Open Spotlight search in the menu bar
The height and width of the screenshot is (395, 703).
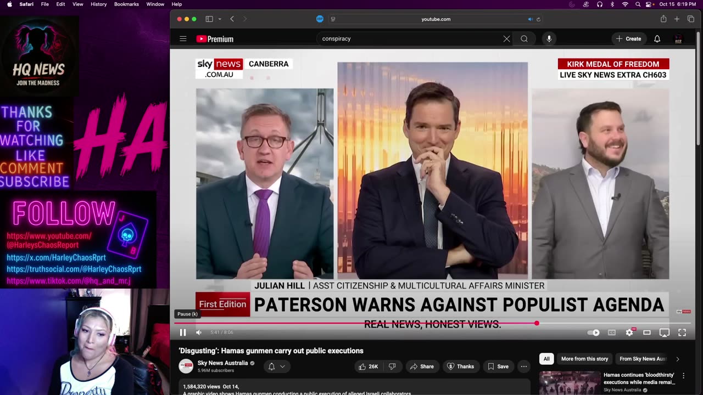638,4
